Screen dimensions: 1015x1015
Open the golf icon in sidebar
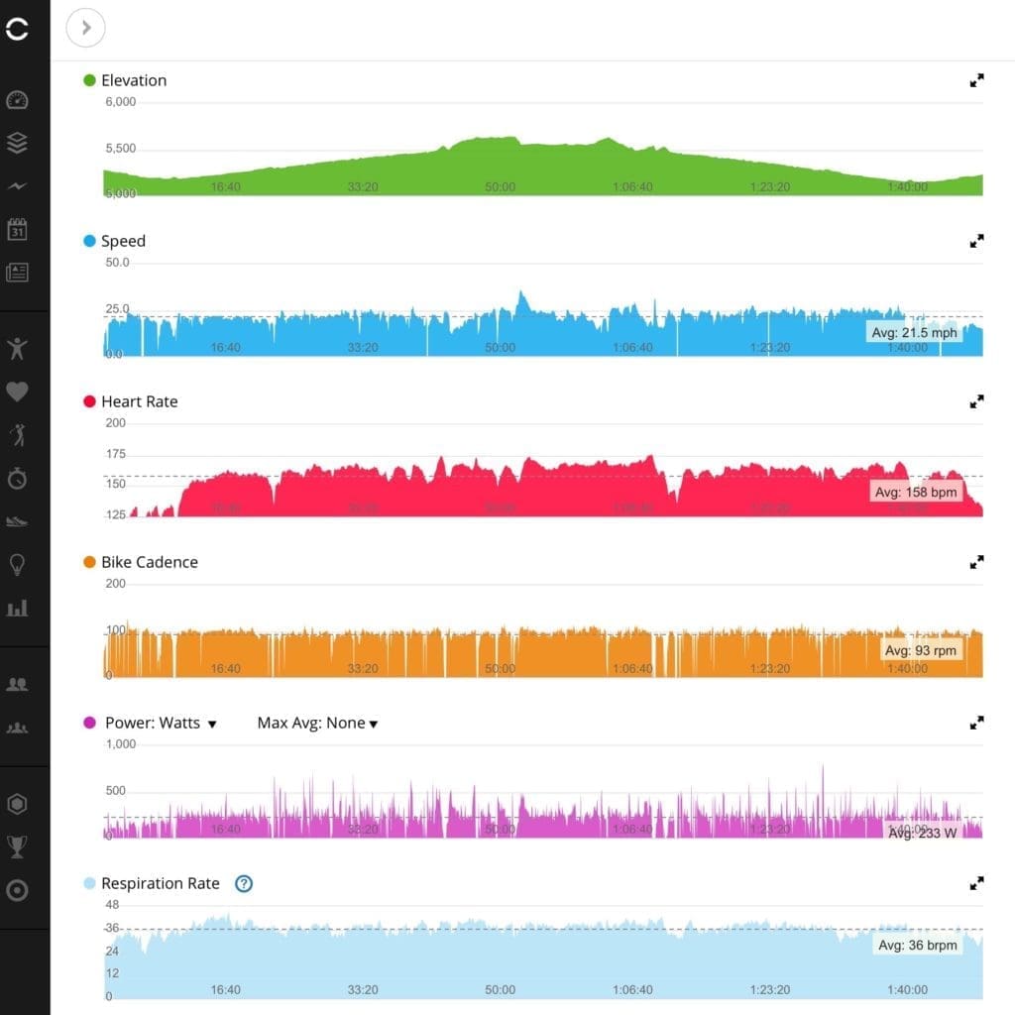17,435
